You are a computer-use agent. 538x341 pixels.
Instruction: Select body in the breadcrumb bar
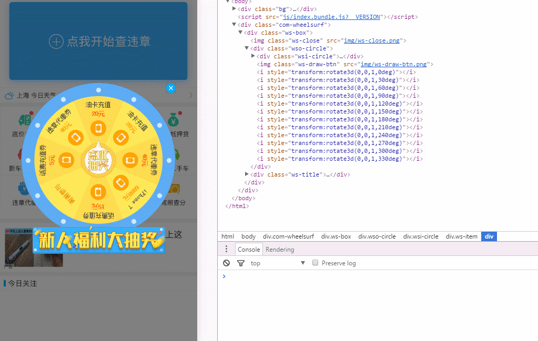pyautogui.click(x=248, y=236)
